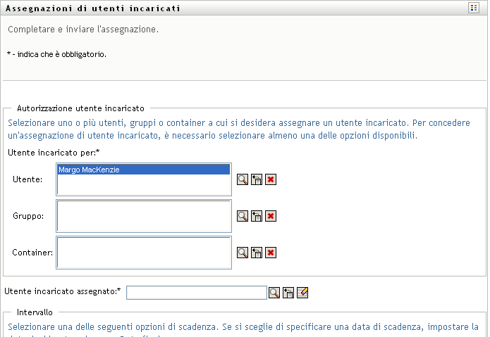Search for Utente incaricato assegnato
This screenshot has height=337, width=490.
(274, 293)
